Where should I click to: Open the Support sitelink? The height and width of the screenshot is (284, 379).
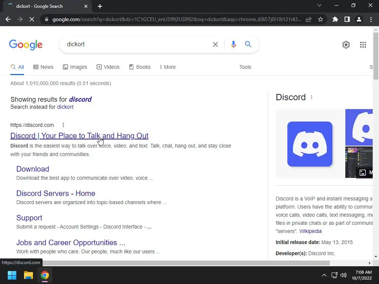pyautogui.click(x=29, y=218)
